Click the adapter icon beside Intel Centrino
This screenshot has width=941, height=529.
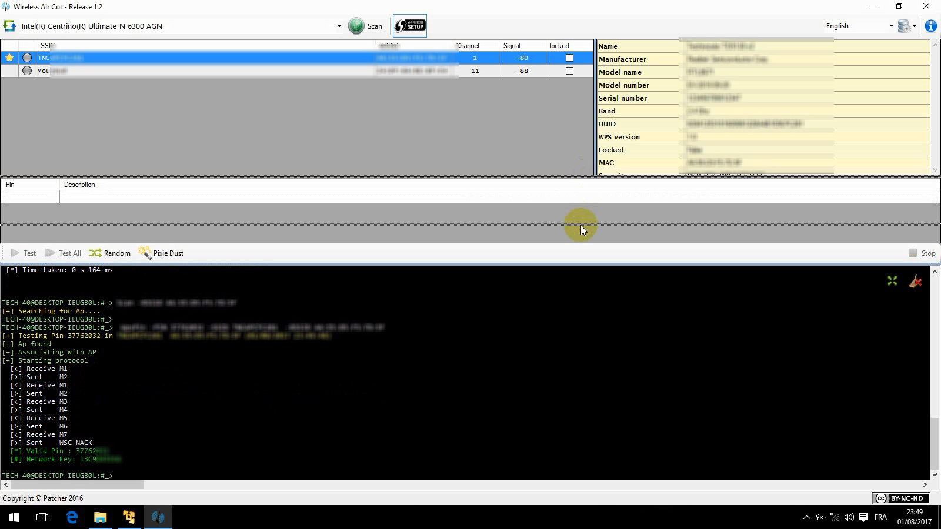point(9,26)
